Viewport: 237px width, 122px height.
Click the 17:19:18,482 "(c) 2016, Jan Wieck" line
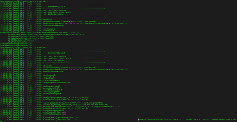(x=32, y=14)
